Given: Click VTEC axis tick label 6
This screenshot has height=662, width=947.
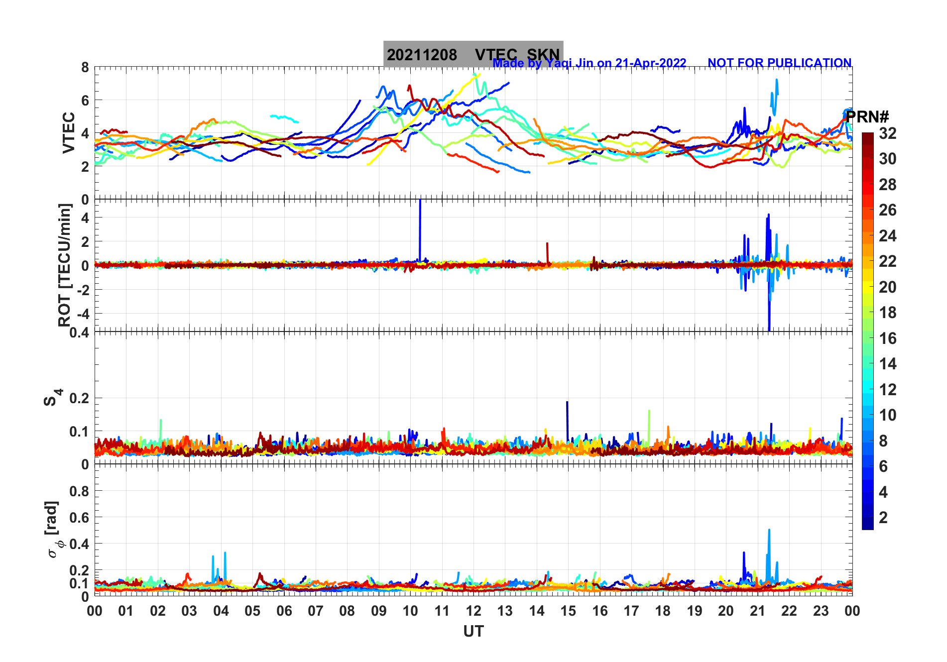Looking at the screenshot, I should click(x=85, y=100).
